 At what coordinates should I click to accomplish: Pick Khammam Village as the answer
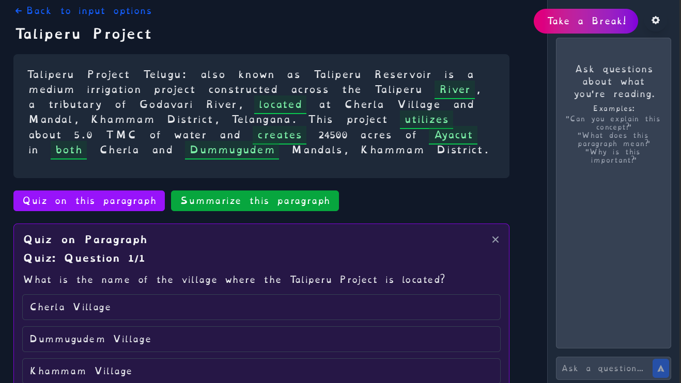tap(261, 371)
